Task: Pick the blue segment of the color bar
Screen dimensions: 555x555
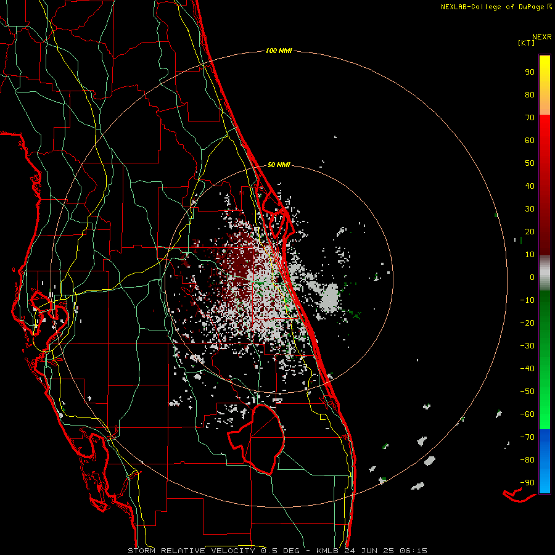Action: pos(545,461)
